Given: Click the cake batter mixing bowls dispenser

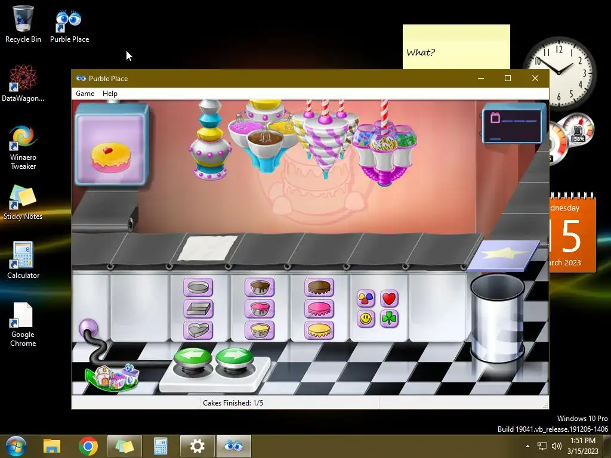Looking at the screenshot, I should pos(264,135).
